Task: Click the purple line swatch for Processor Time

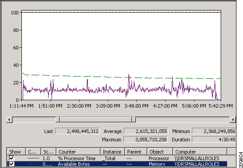Action: pyautogui.click(x=33, y=158)
